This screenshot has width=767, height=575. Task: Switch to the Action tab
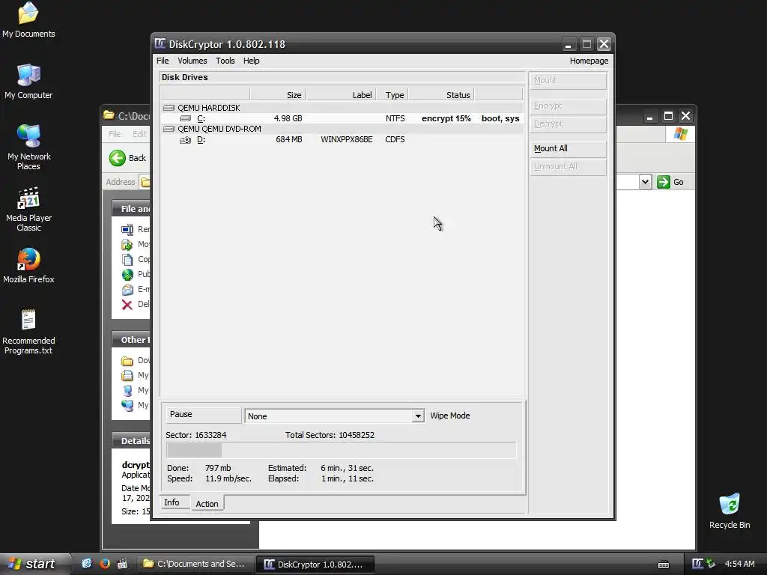click(x=207, y=504)
